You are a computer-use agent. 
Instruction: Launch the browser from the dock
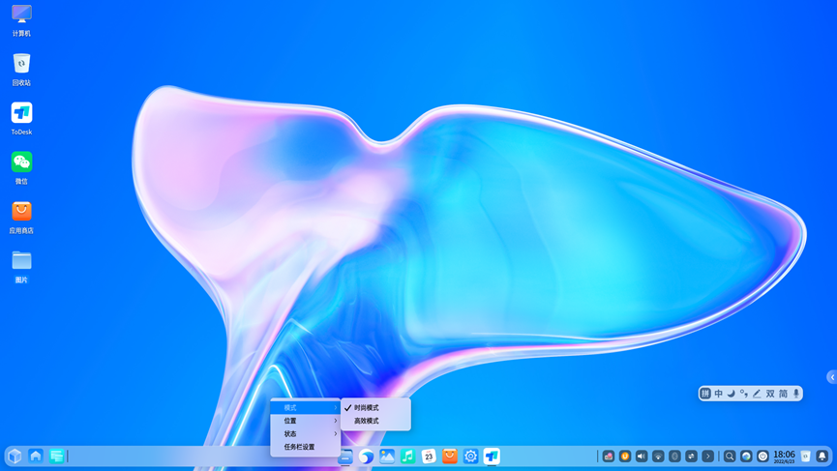point(366,456)
